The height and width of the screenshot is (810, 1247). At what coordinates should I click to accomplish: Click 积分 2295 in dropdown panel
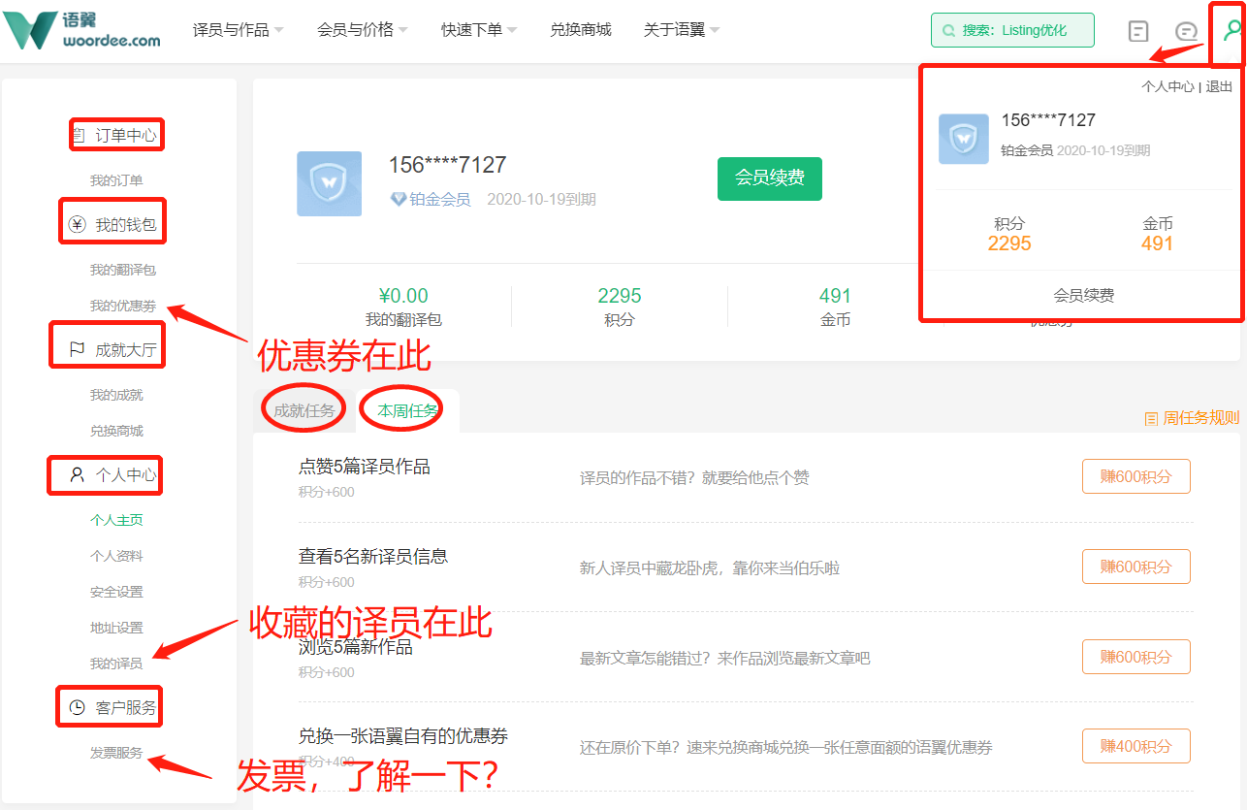1009,234
